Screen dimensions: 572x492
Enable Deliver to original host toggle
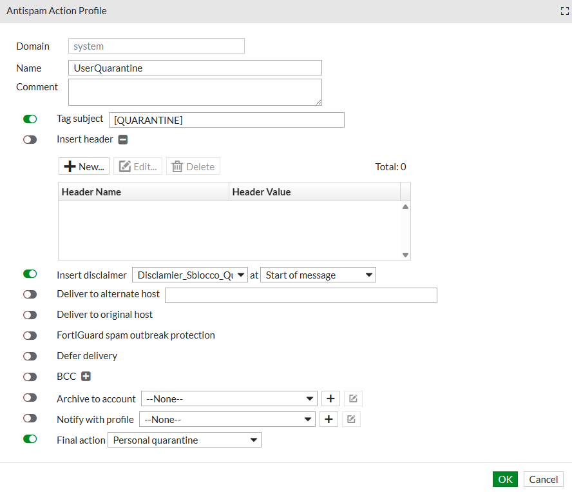click(x=30, y=315)
